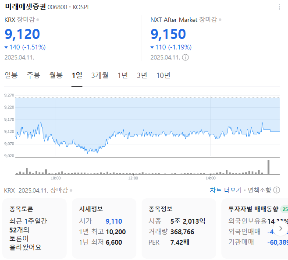Click the 거래량 value 368,766

coord(182,232)
